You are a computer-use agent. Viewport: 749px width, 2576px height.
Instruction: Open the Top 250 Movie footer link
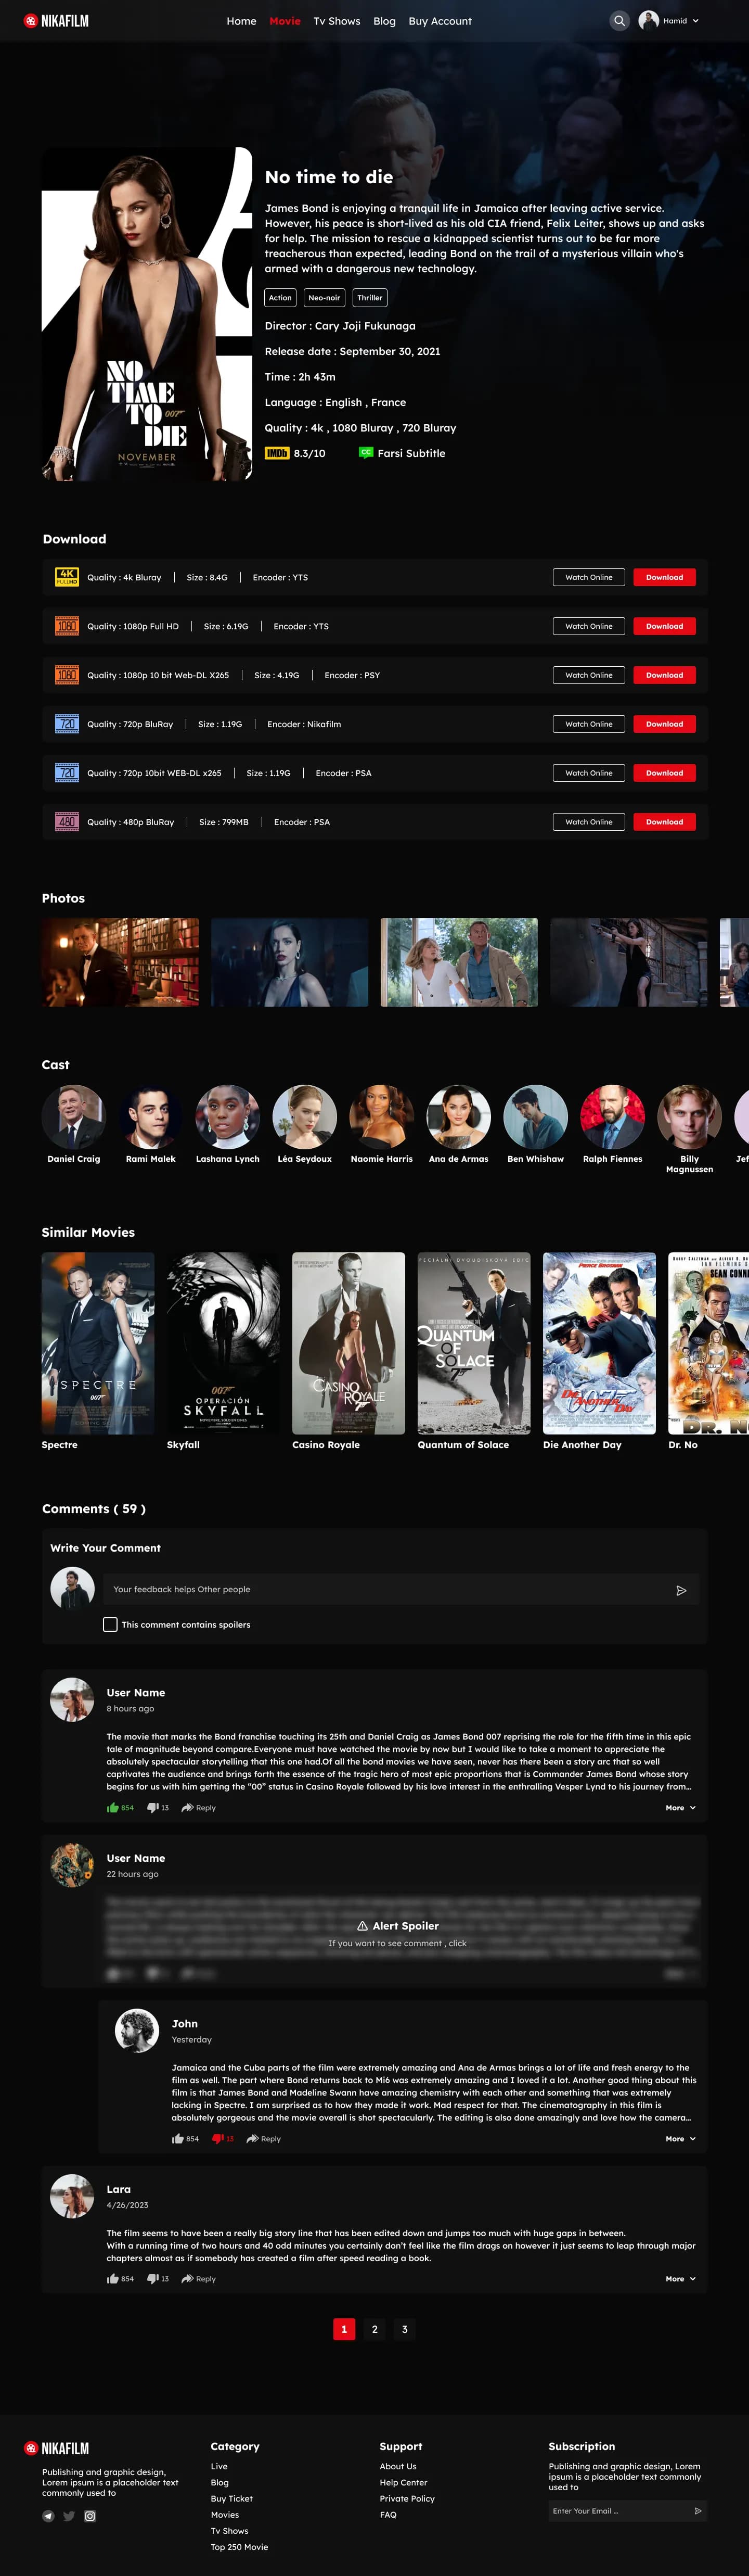pyautogui.click(x=240, y=2547)
